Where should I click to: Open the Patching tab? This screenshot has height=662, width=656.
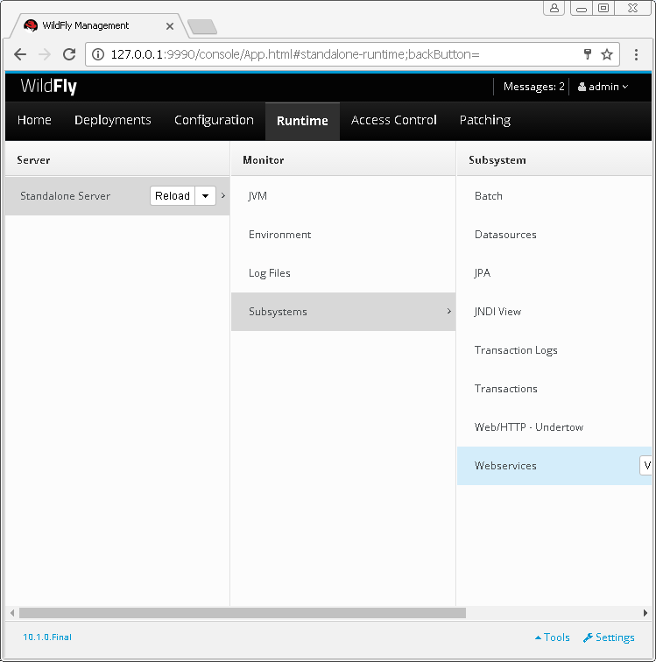coord(485,120)
